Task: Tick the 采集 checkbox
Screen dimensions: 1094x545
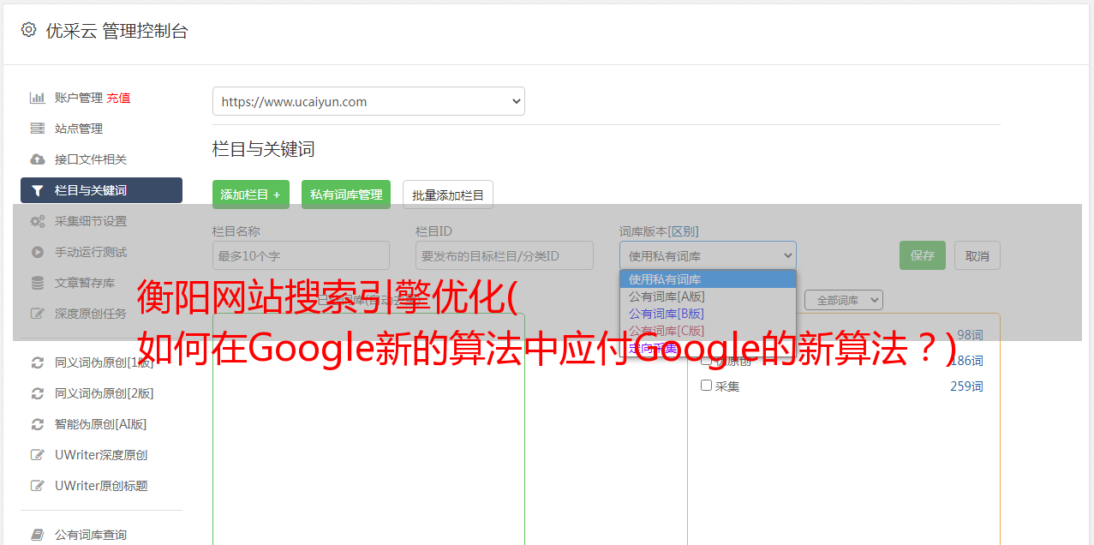Action: point(707,386)
